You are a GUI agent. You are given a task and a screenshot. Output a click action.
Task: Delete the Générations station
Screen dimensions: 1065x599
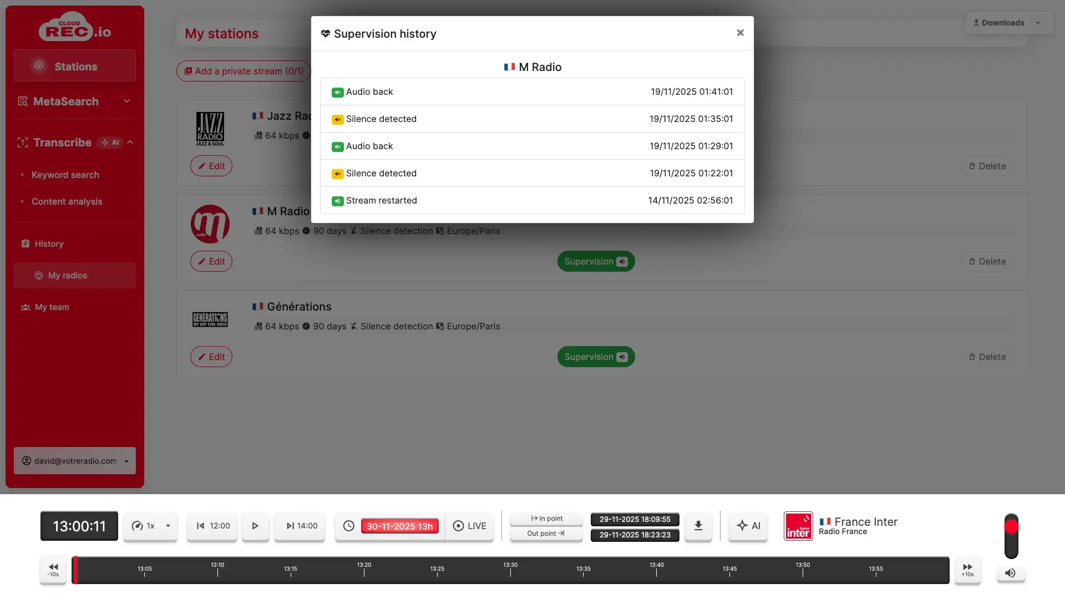click(x=987, y=357)
